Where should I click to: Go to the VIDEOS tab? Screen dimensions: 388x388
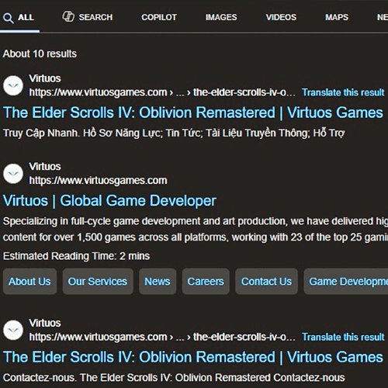pyautogui.click(x=281, y=17)
